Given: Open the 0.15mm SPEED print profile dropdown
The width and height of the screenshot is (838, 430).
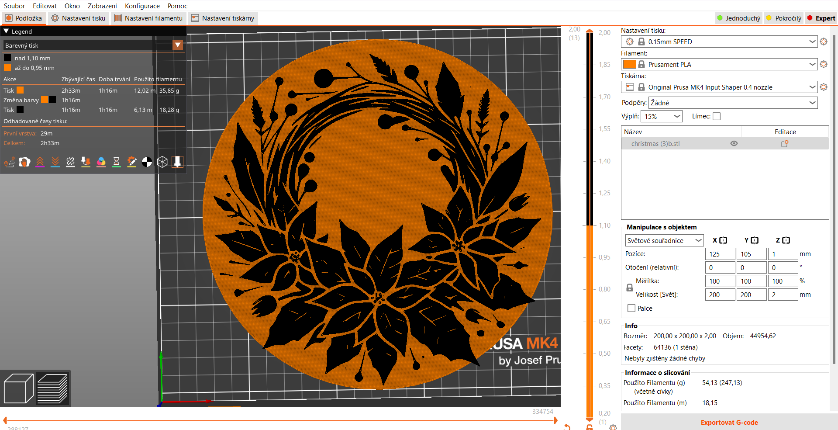Looking at the screenshot, I should coord(719,42).
